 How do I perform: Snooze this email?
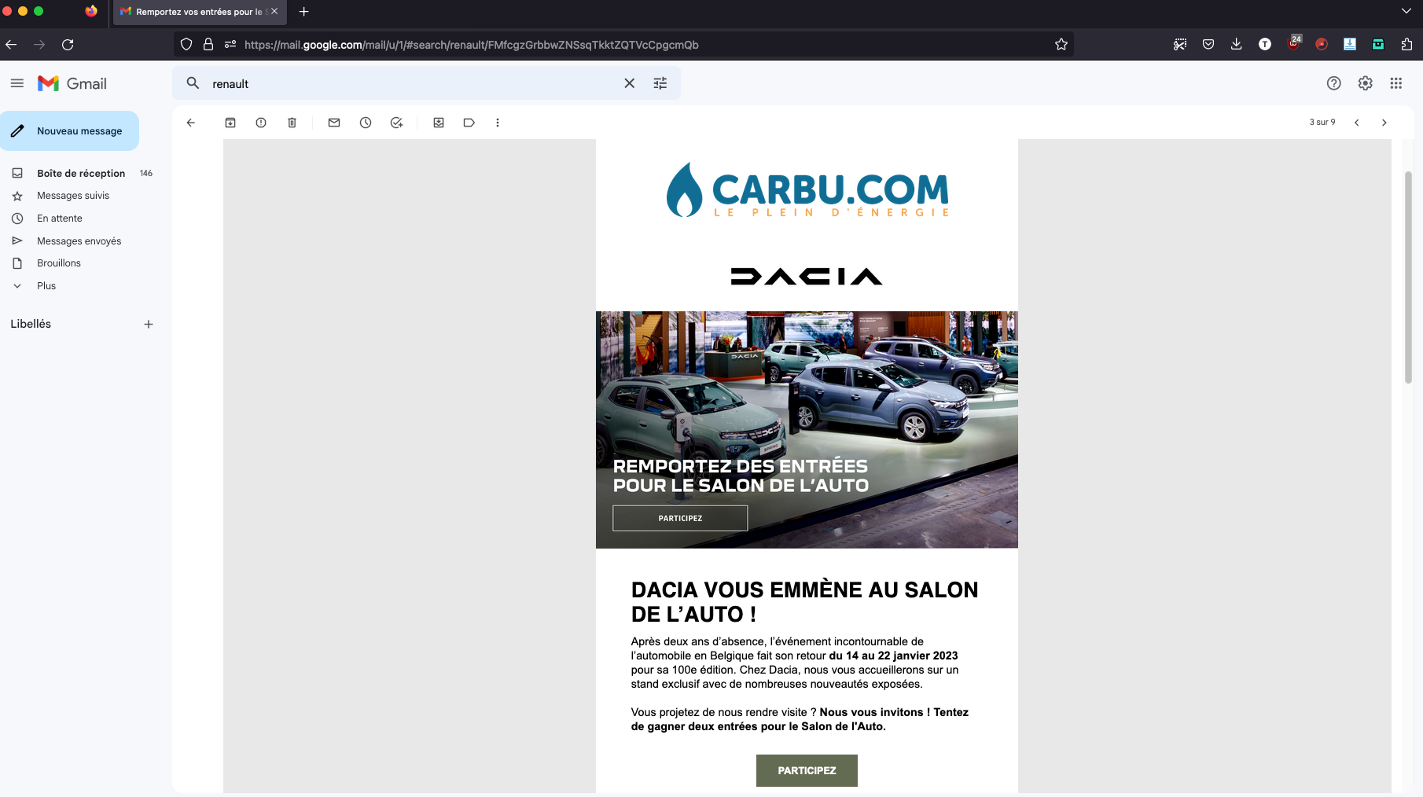(x=366, y=123)
